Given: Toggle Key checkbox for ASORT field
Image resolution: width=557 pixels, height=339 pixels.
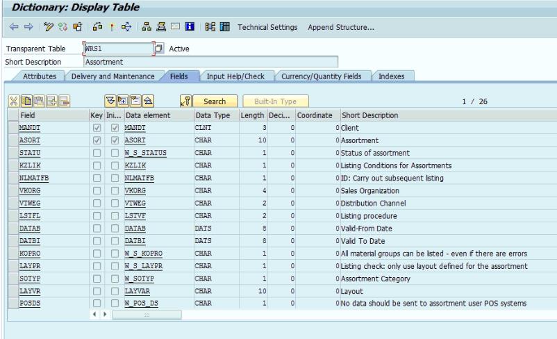Looking at the screenshot, I should pos(97,140).
